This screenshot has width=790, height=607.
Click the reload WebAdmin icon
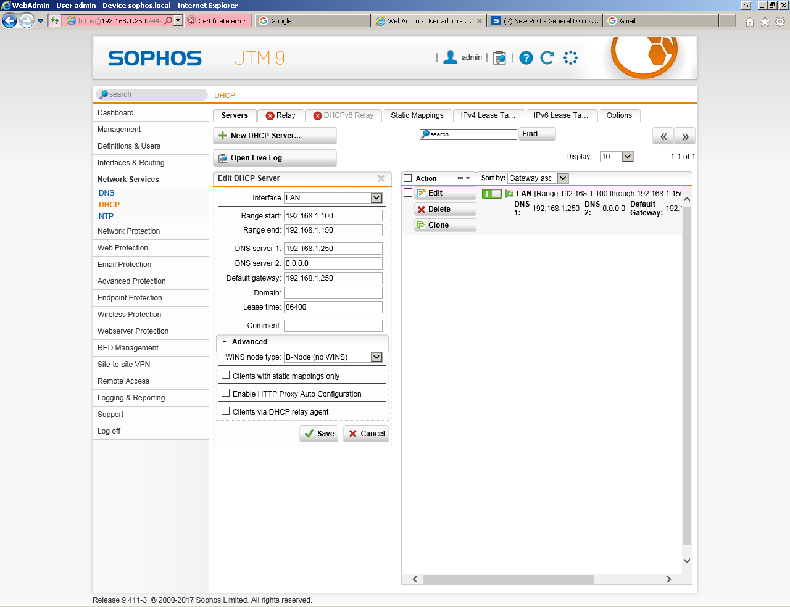[x=547, y=58]
